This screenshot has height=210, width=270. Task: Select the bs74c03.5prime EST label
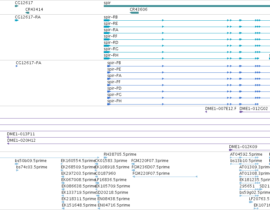32,167
